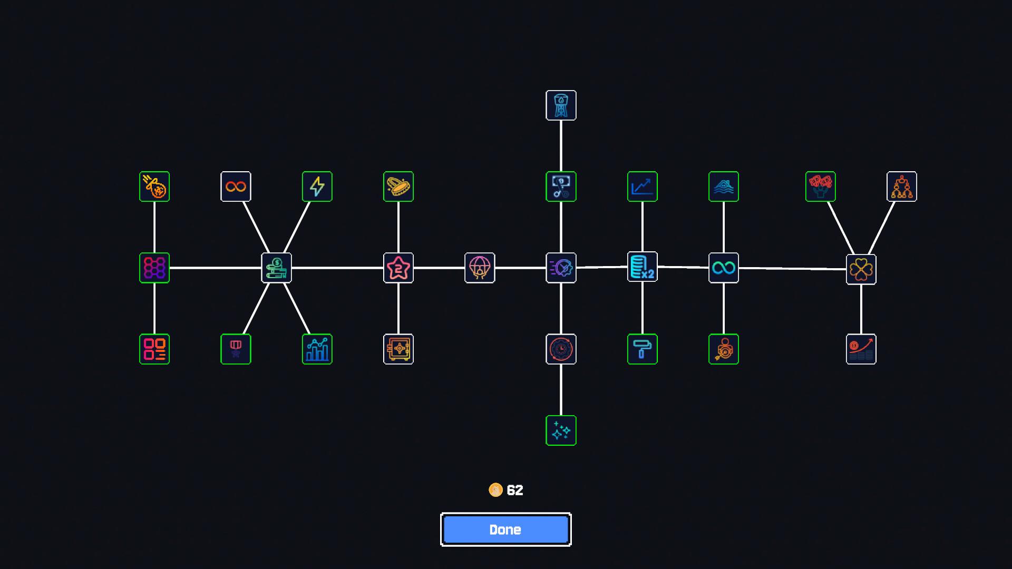Choose the medal ribbon upgrade
The width and height of the screenshot is (1012, 569).
tap(236, 349)
